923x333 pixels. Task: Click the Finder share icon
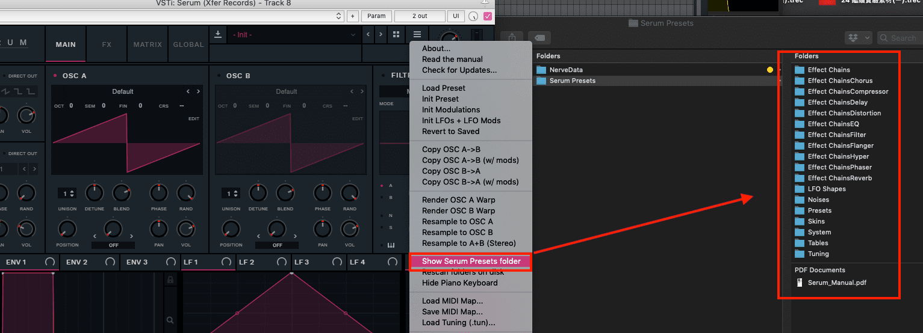pos(512,37)
